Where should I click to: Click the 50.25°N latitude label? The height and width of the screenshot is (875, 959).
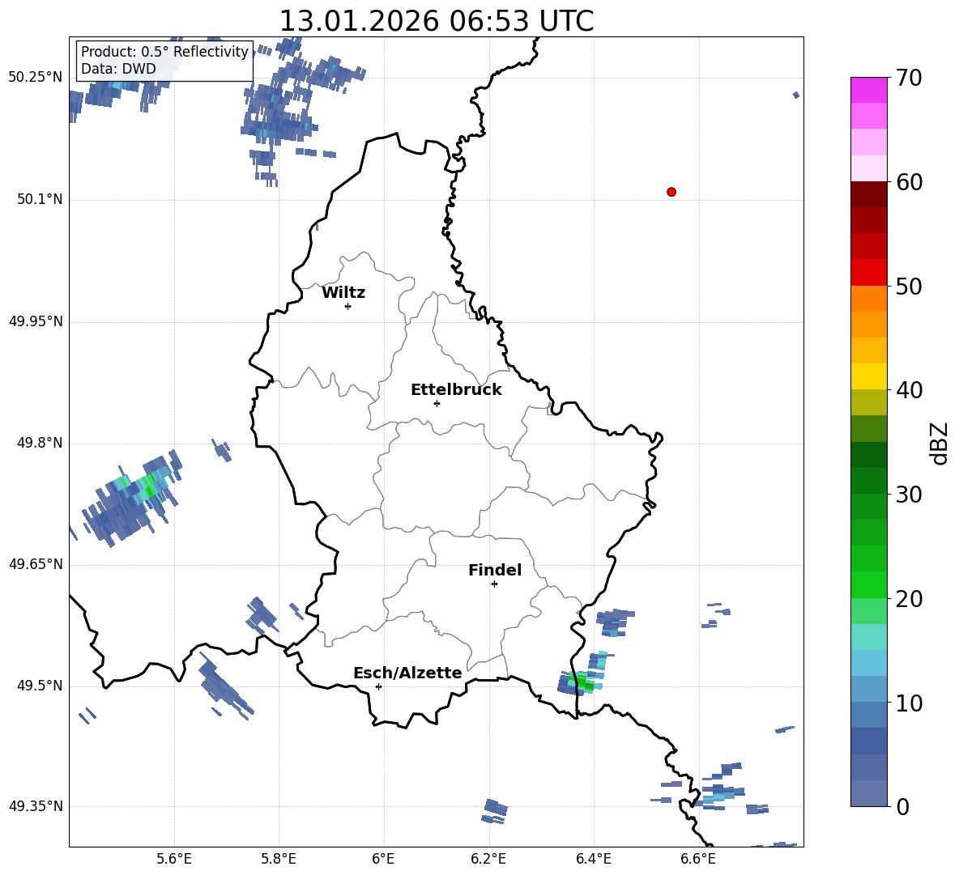click(35, 78)
